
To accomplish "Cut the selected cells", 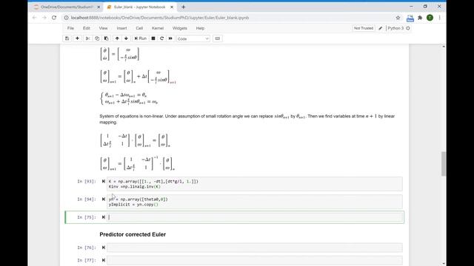I will pyautogui.click(x=87, y=38).
